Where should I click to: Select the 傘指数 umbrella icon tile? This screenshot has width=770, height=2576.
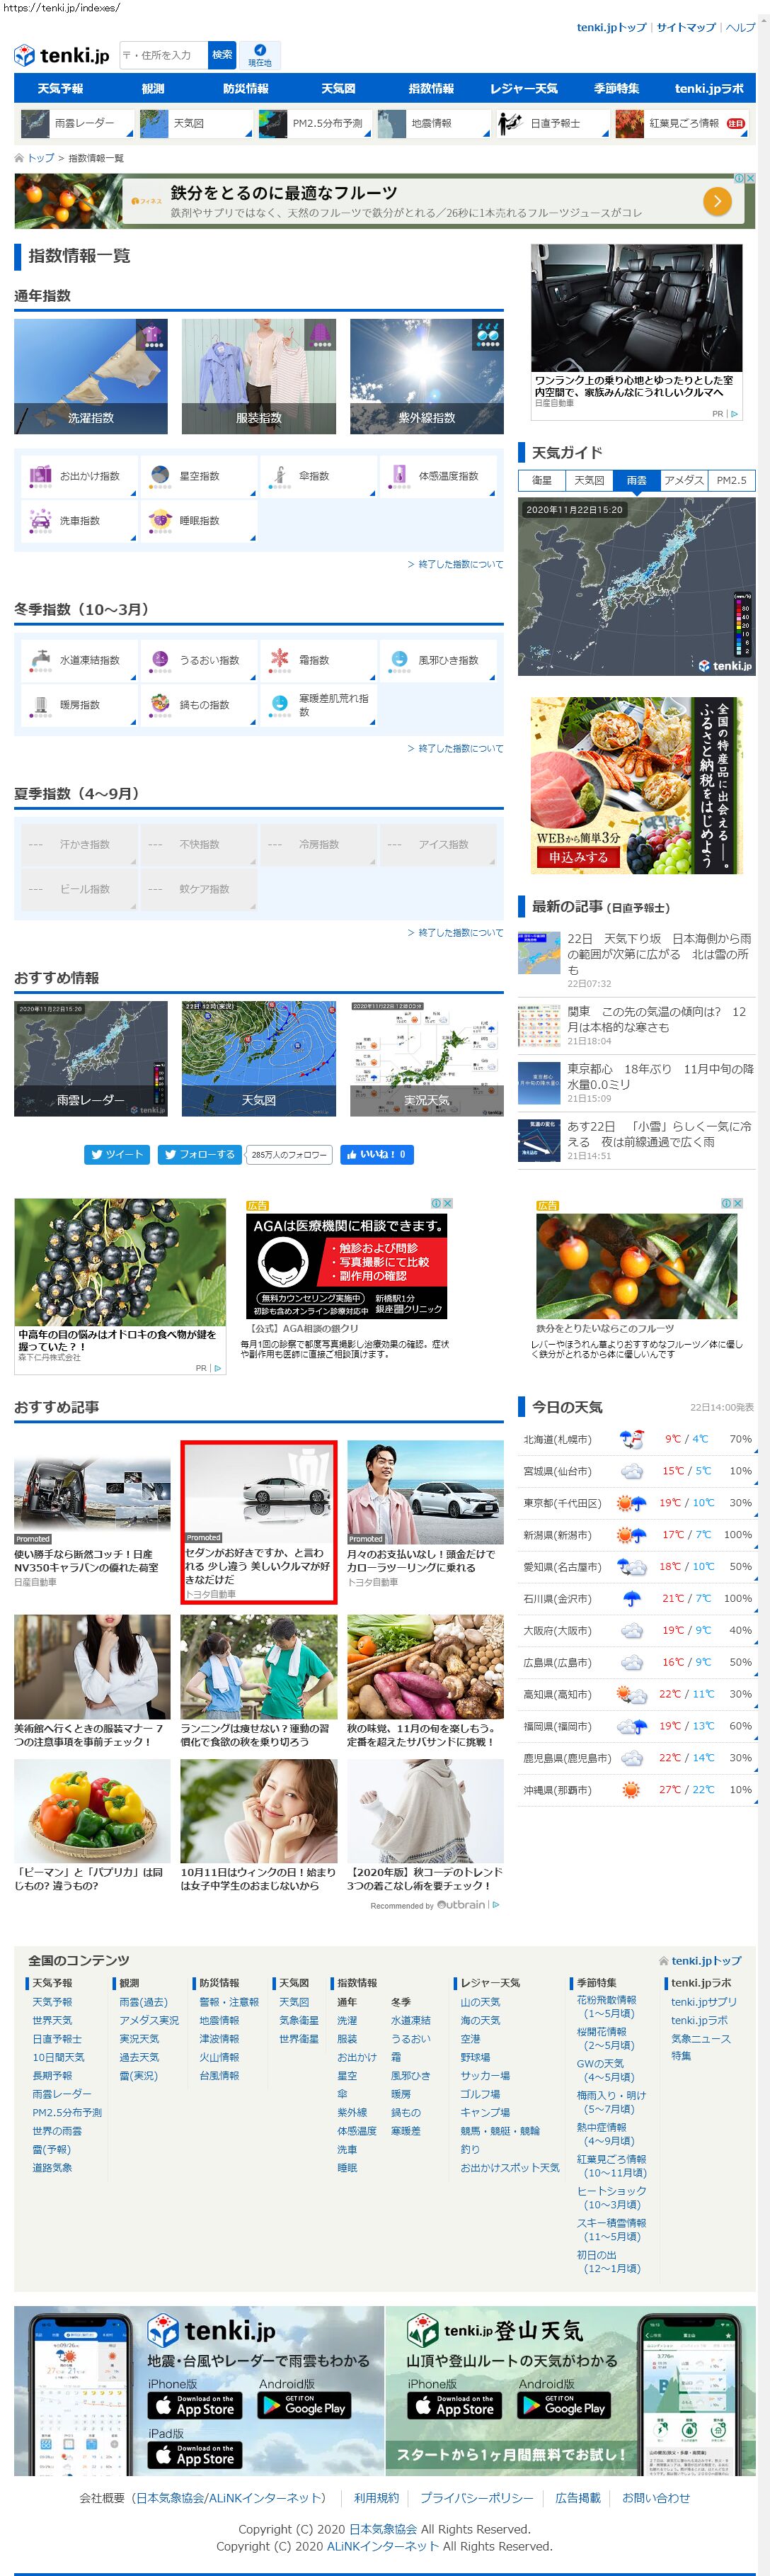point(318,476)
